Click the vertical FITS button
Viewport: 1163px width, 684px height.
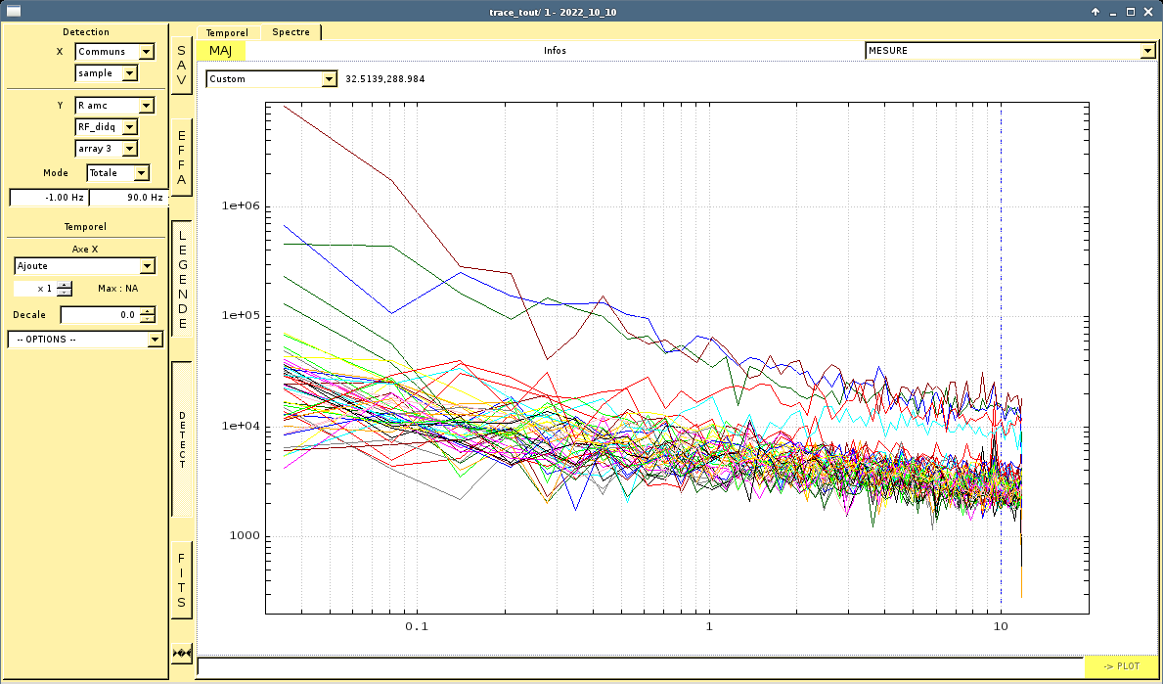tap(182, 580)
